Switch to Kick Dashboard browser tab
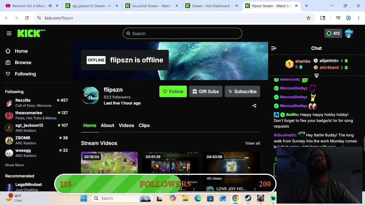The height and width of the screenshot is (205, 365). (212, 6)
